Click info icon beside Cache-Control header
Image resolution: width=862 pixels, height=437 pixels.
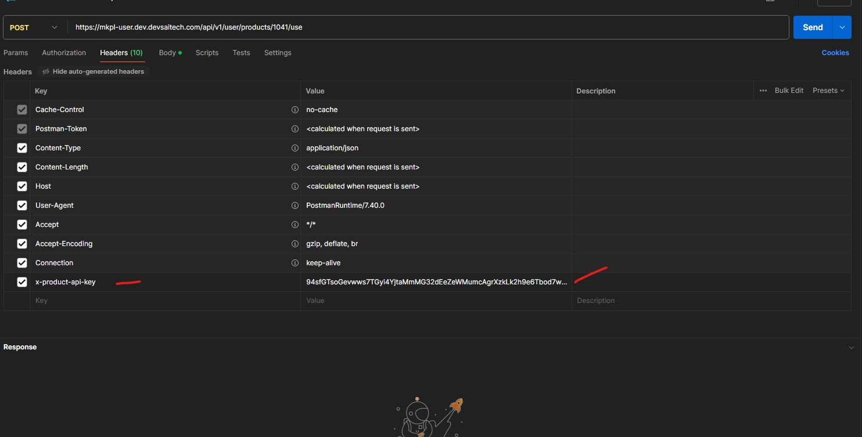pyautogui.click(x=294, y=110)
